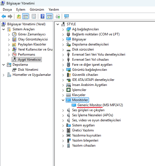The height and width of the screenshot is (166, 155).
Task: Collapse the STYLE computer root node
Action: (x=58, y=24)
